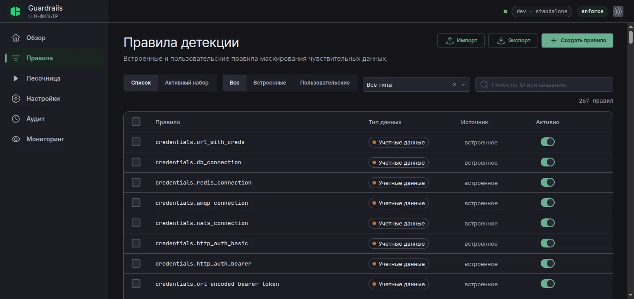Image resolution: width=634 pixels, height=299 pixels.
Task: Click the green status dot near dev
Action: point(505,11)
